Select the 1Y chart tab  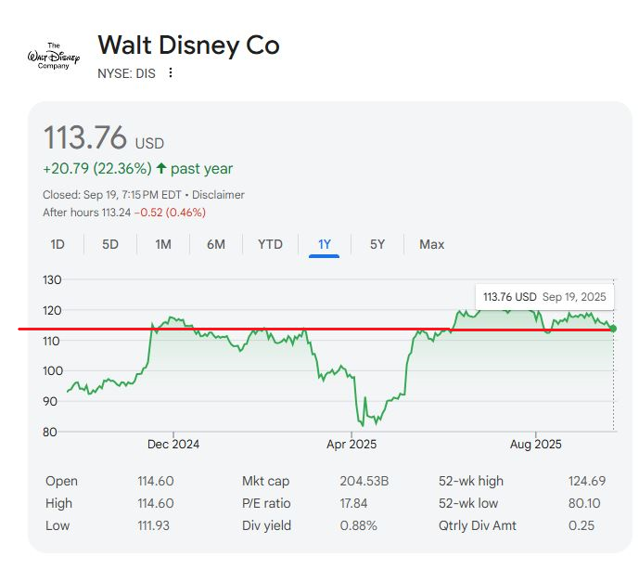(x=324, y=244)
